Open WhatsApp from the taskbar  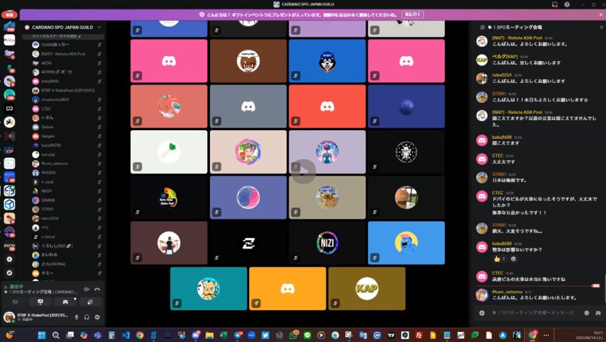tap(294, 335)
